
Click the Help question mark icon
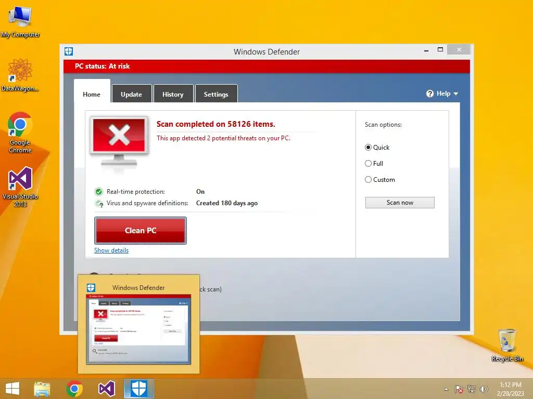point(429,94)
